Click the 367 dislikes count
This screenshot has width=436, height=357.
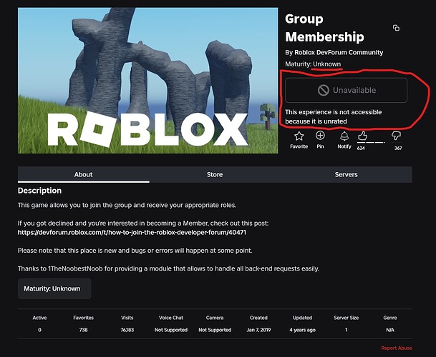click(x=398, y=148)
